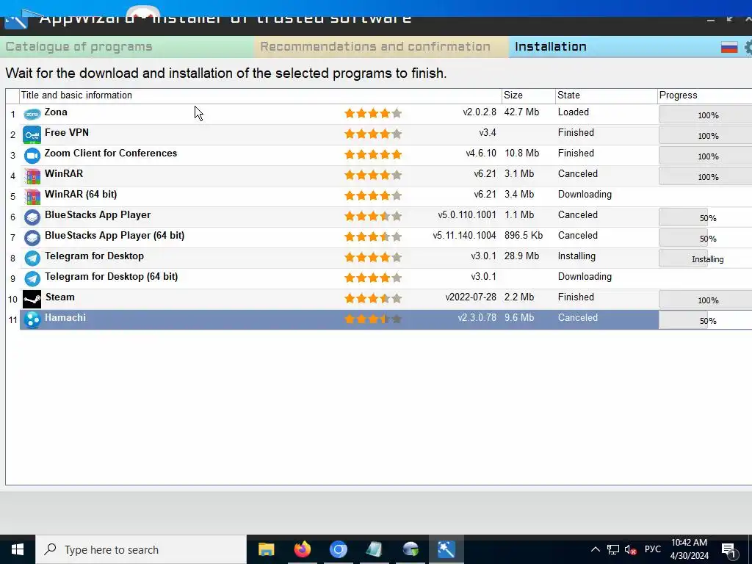Click BlueStacks App Player row 6 50% bar

click(x=706, y=217)
